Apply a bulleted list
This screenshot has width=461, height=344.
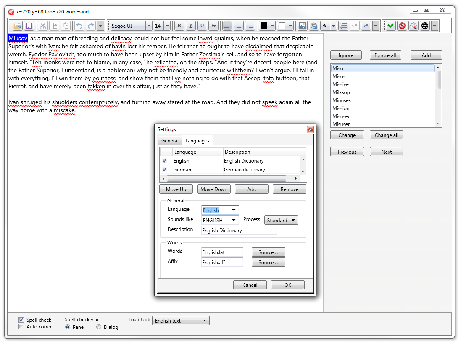[324, 26]
